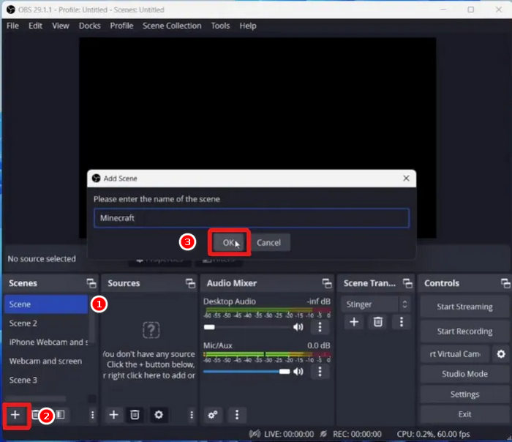The height and width of the screenshot is (442, 512).
Task: Open virtual camera settings gear
Action: [x=501, y=354]
